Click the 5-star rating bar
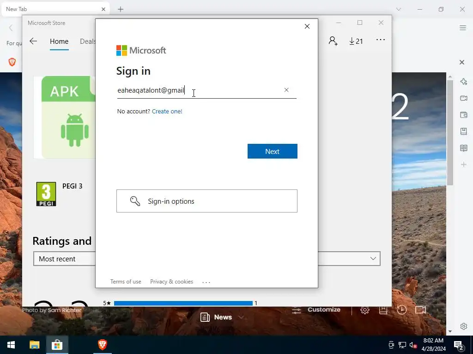 (183, 303)
